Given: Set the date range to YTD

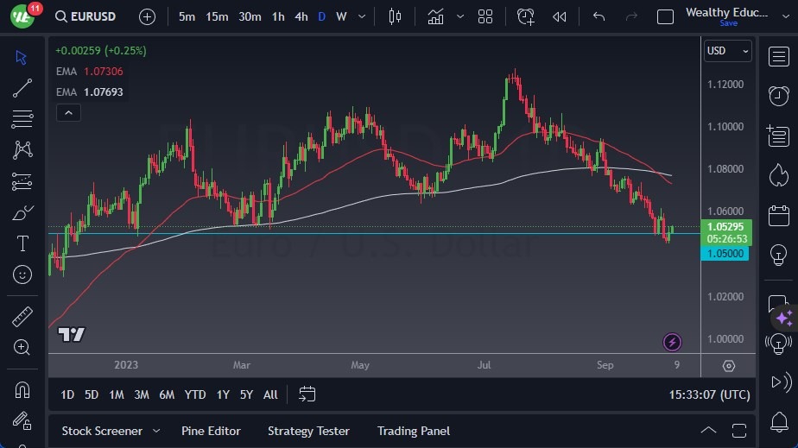Looking at the screenshot, I should [x=195, y=394].
